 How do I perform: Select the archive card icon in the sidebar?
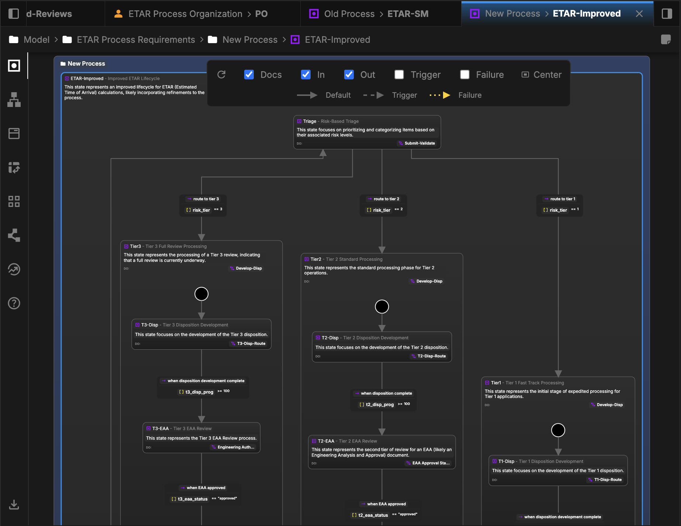click(14, 134)
